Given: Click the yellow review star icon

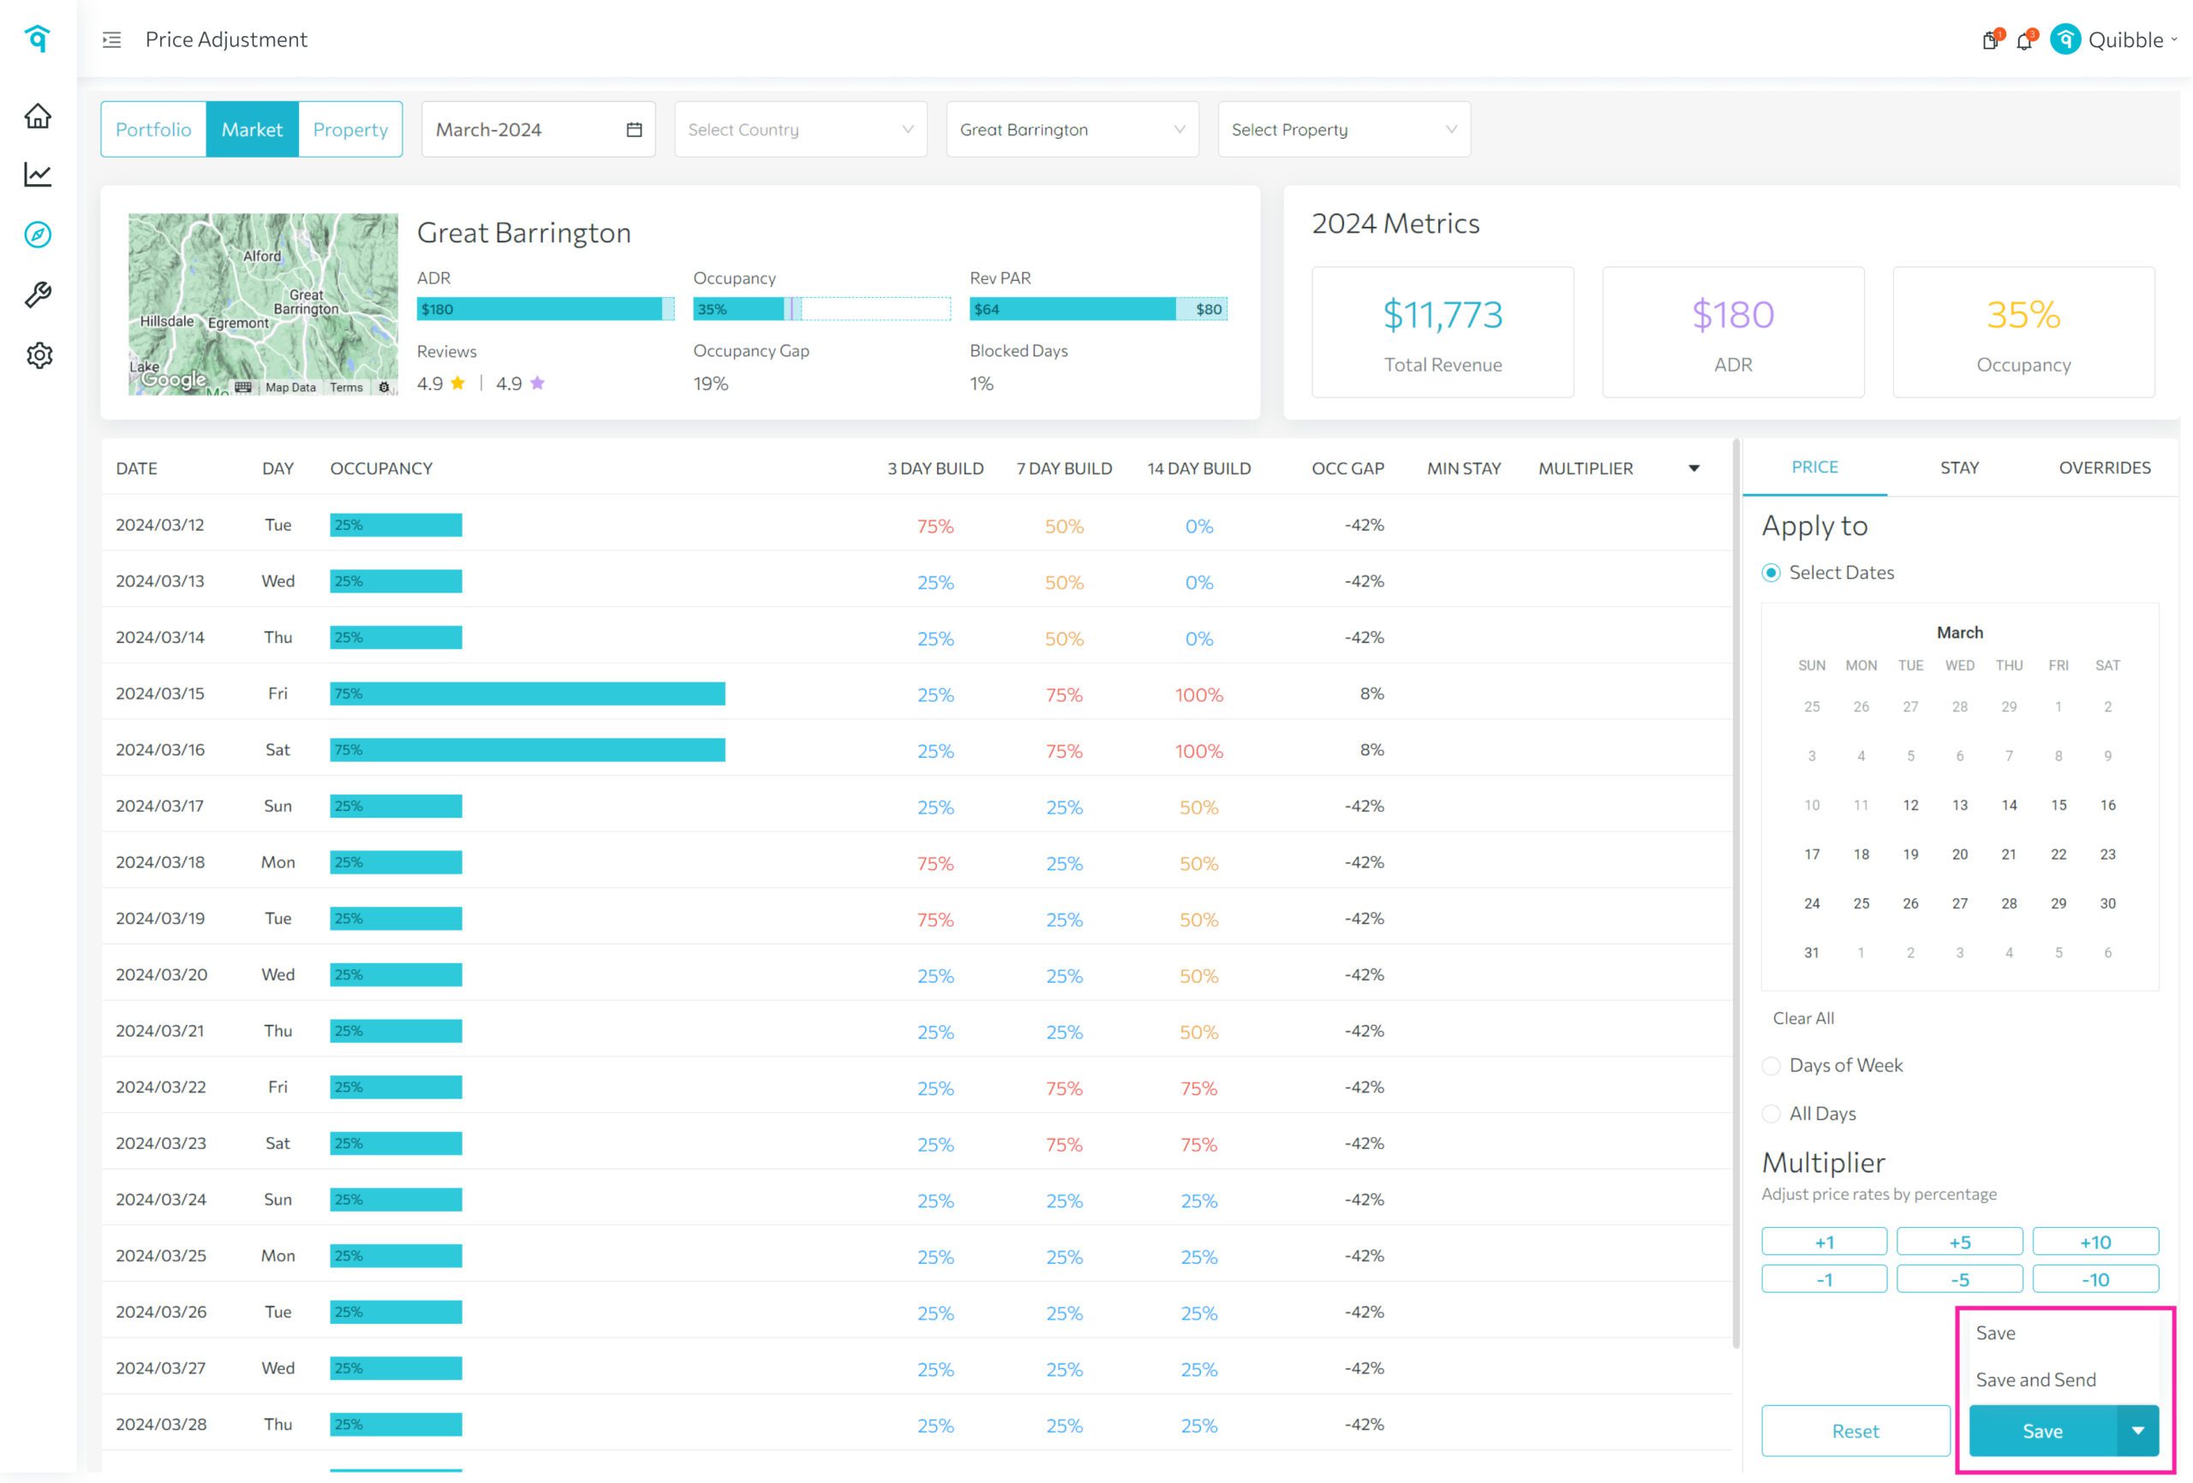Looking at the screenshot, I should 457,383.
